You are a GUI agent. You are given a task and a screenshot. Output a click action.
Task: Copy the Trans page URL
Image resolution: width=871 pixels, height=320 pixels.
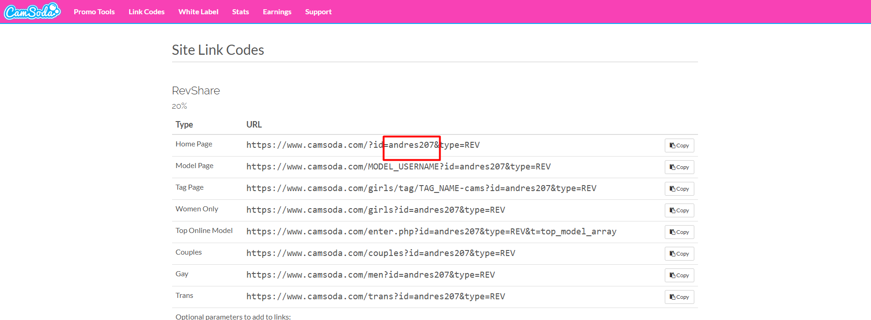click(679, 297)
